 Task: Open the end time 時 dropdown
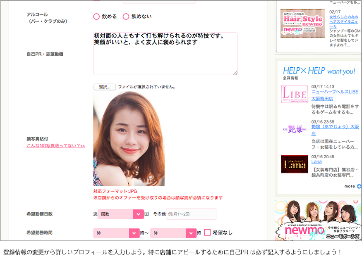click(x=173, y=233)
